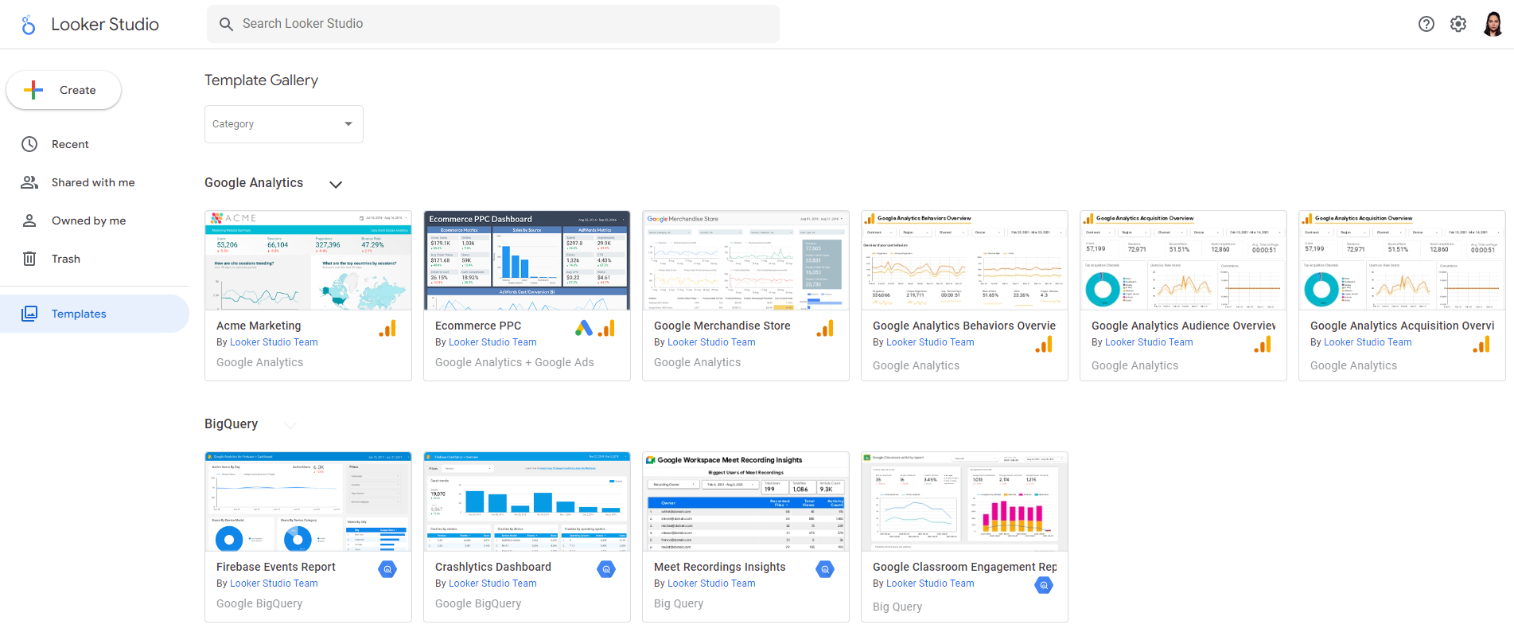Screen dimensions: 1514x644
Task: Click the Trash bin icon
Action: 29,259
